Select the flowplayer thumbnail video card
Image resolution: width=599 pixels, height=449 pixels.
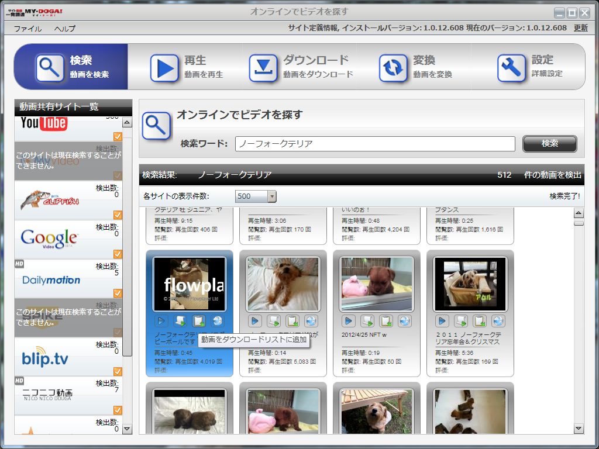point(190,284)
